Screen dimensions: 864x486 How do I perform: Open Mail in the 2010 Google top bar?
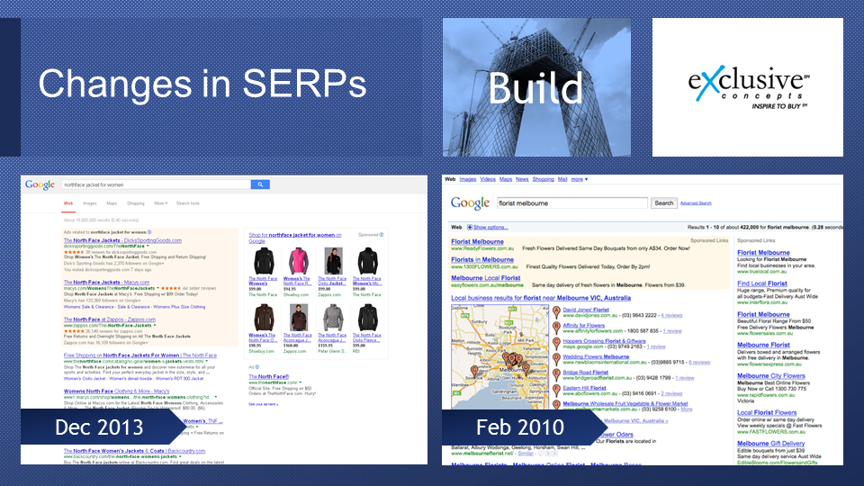pos(562,179)
